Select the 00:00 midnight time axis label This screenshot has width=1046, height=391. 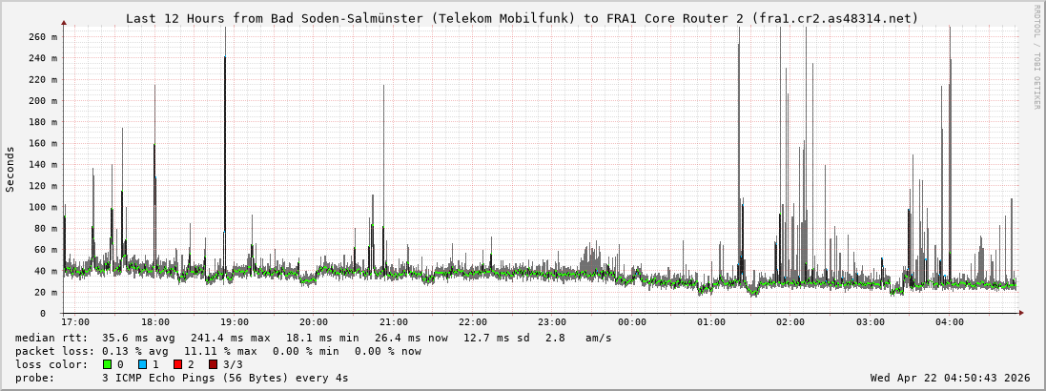point(631,322)
